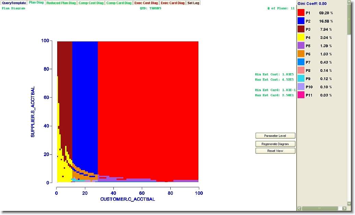
Task: View the Exec Card Diag tab
Action: click(x=172, y=3)
